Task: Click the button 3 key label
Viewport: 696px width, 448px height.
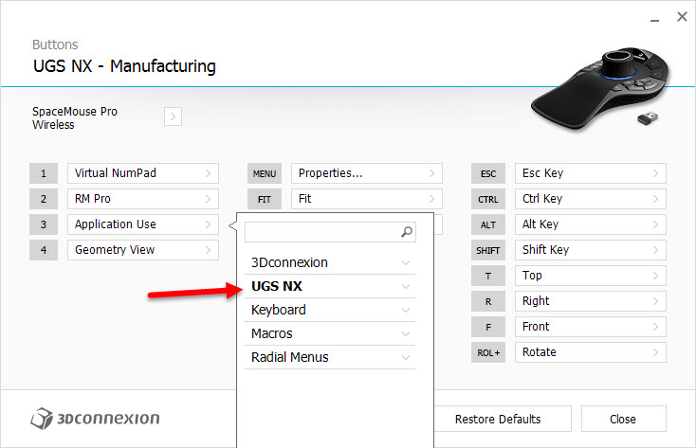Action: pos(44,224)
